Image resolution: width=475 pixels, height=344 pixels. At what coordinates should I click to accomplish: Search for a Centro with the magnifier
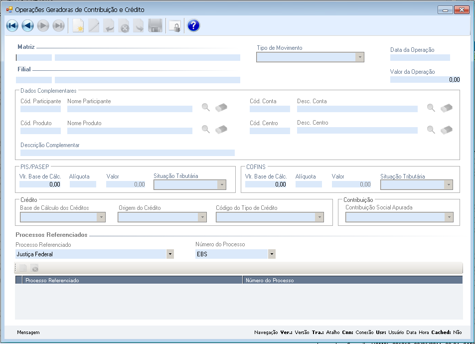click(431, 130)
